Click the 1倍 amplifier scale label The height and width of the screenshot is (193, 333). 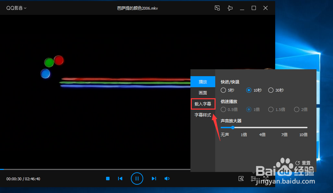point(244,134)
